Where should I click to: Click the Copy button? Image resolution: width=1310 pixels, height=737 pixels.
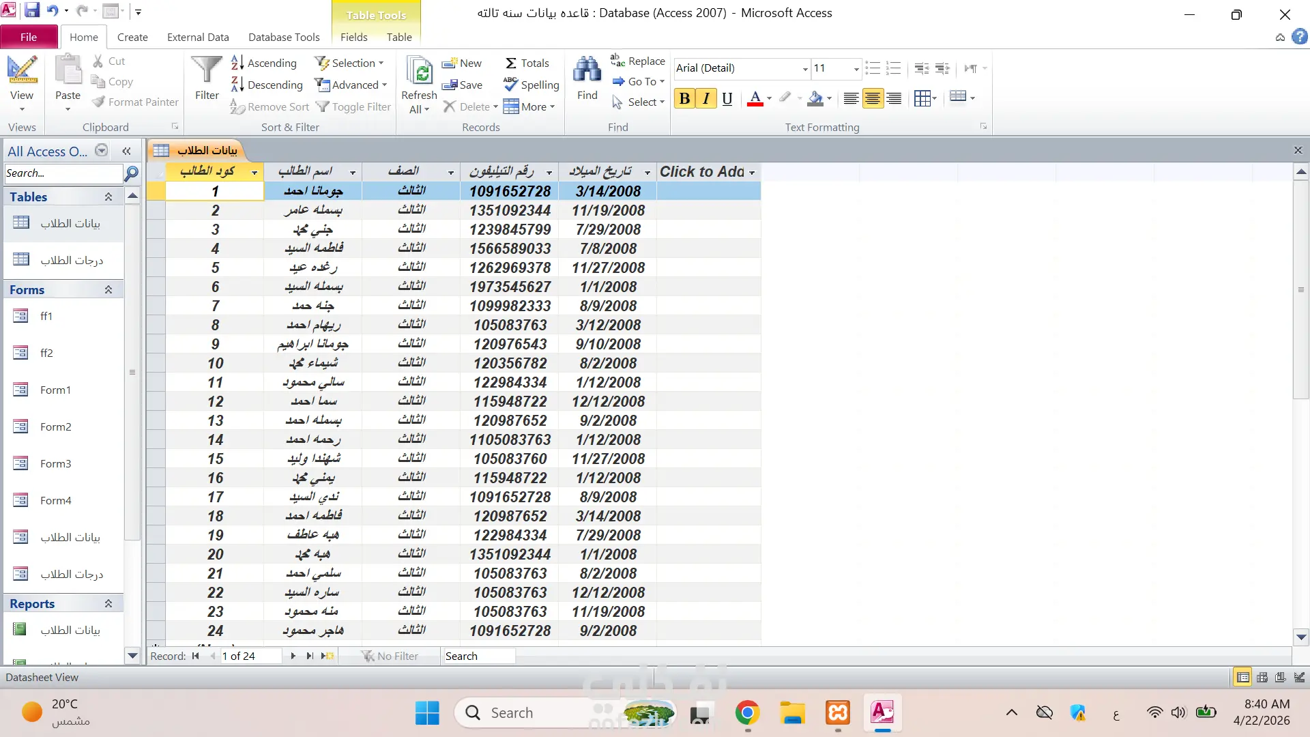112,81
